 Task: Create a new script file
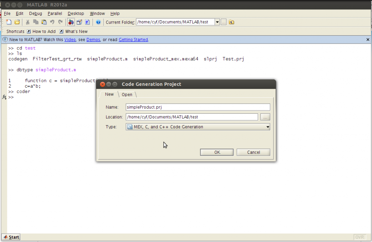point(9,22)
